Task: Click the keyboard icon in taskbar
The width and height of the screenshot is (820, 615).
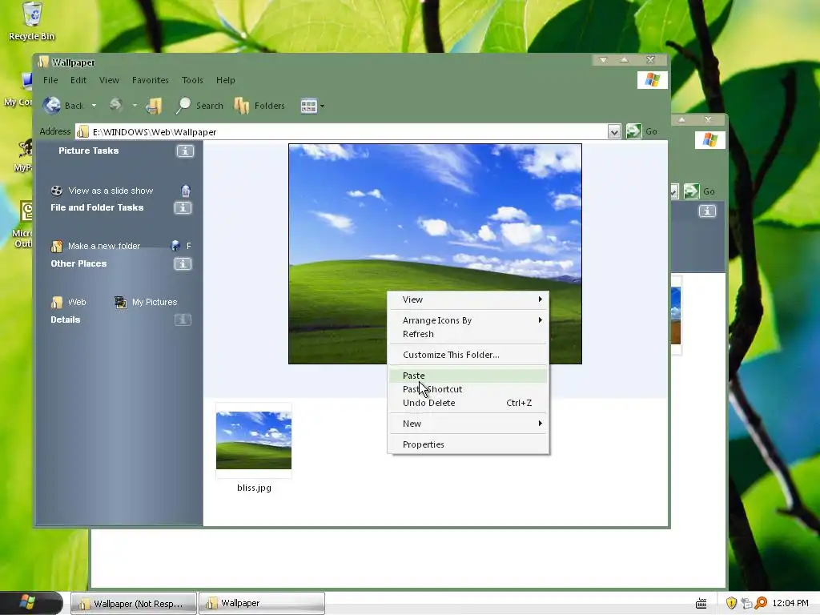Action: point(701,604)
